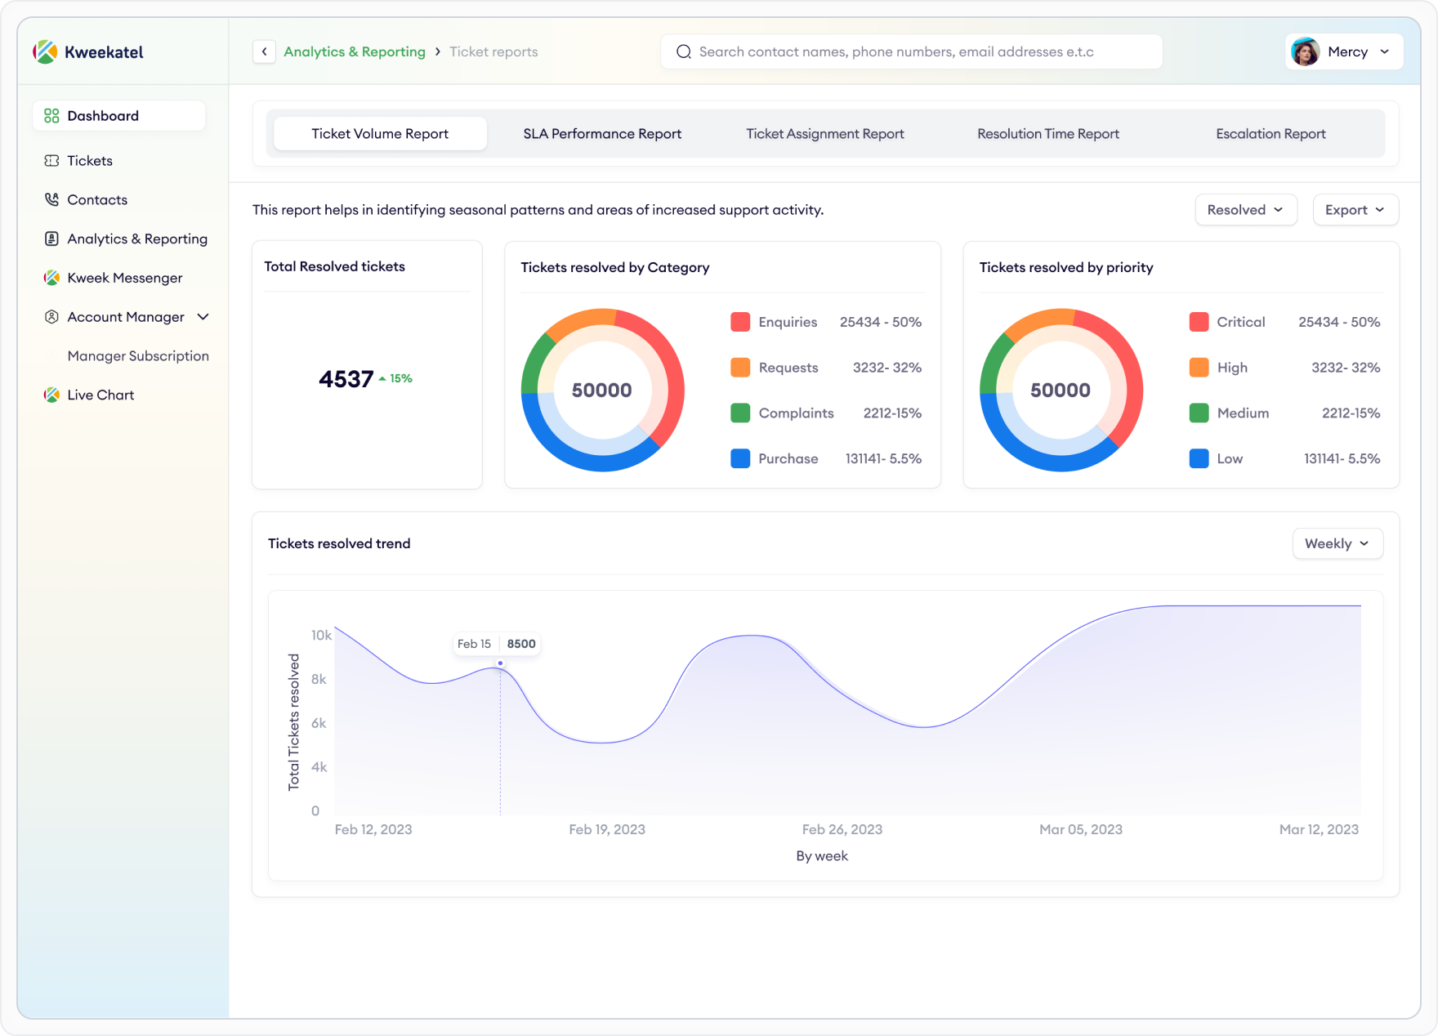
Task: Click the Contacts phone icon
Action: [51, 199]
